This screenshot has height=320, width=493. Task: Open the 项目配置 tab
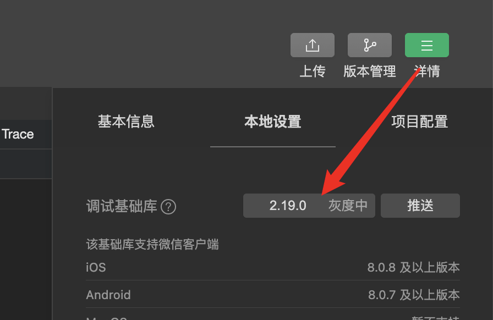419,122
